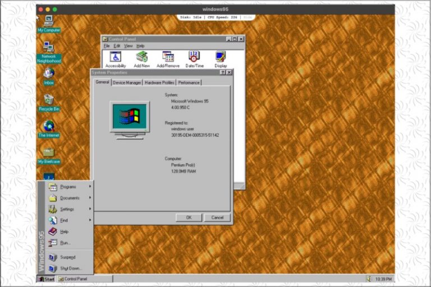Click the Run icon in Start menu
The width and height of the screenshot is (431, 287).
pos(53,243)
